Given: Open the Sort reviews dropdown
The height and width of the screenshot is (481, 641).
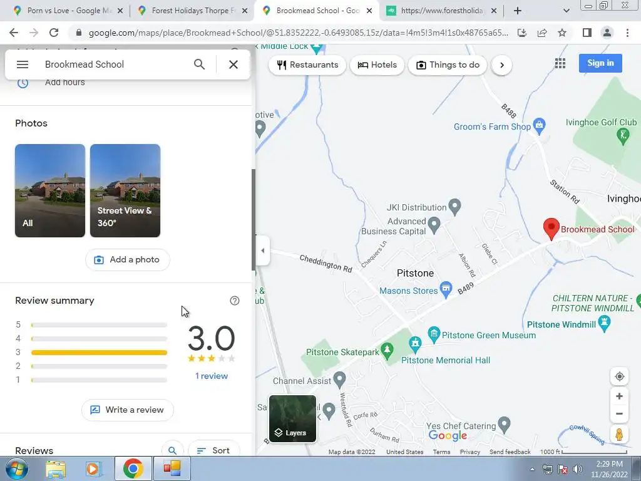Looking at the screenshot, I should point(214,450).
